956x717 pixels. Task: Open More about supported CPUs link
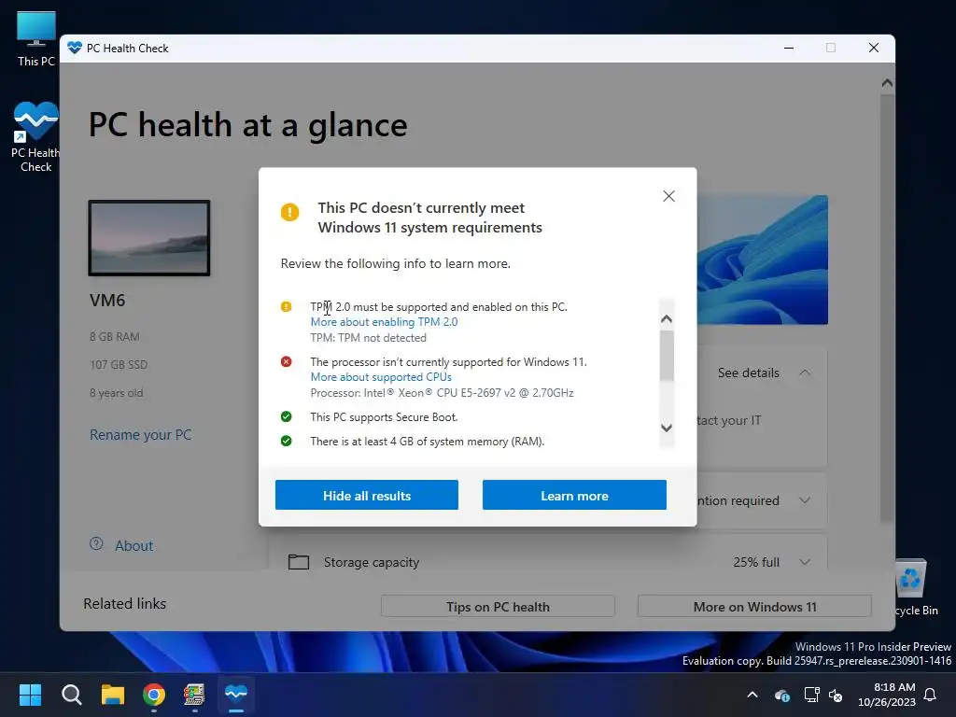point(381,377)
